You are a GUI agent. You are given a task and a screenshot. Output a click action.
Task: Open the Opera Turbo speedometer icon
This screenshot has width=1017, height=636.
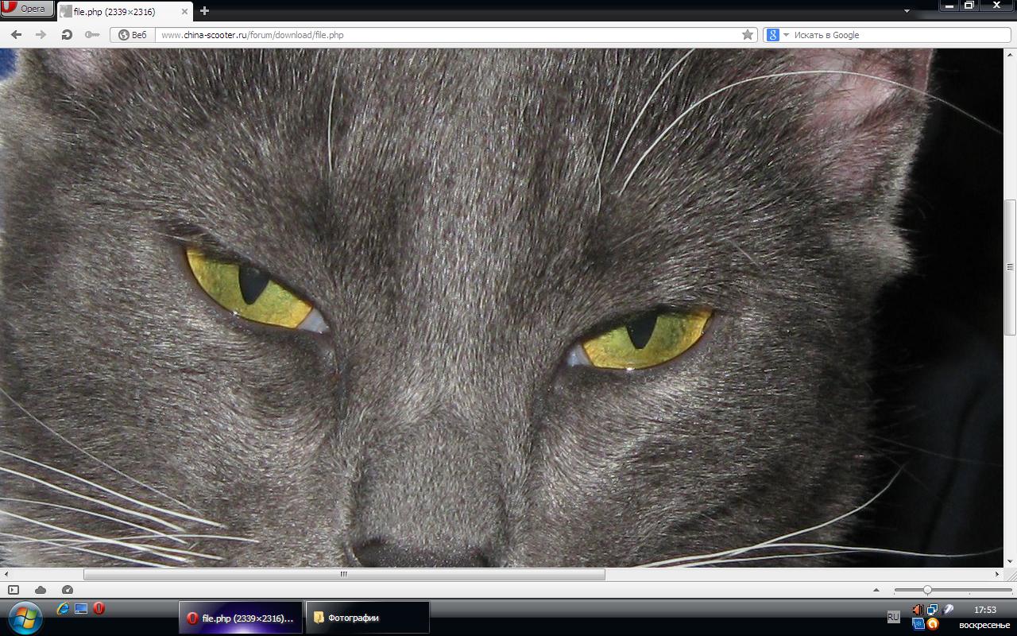[68, 590]
